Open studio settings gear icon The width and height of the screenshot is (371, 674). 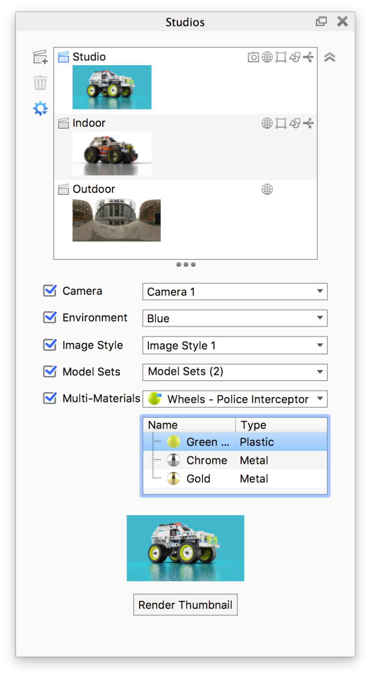click(x=40, y=108)
